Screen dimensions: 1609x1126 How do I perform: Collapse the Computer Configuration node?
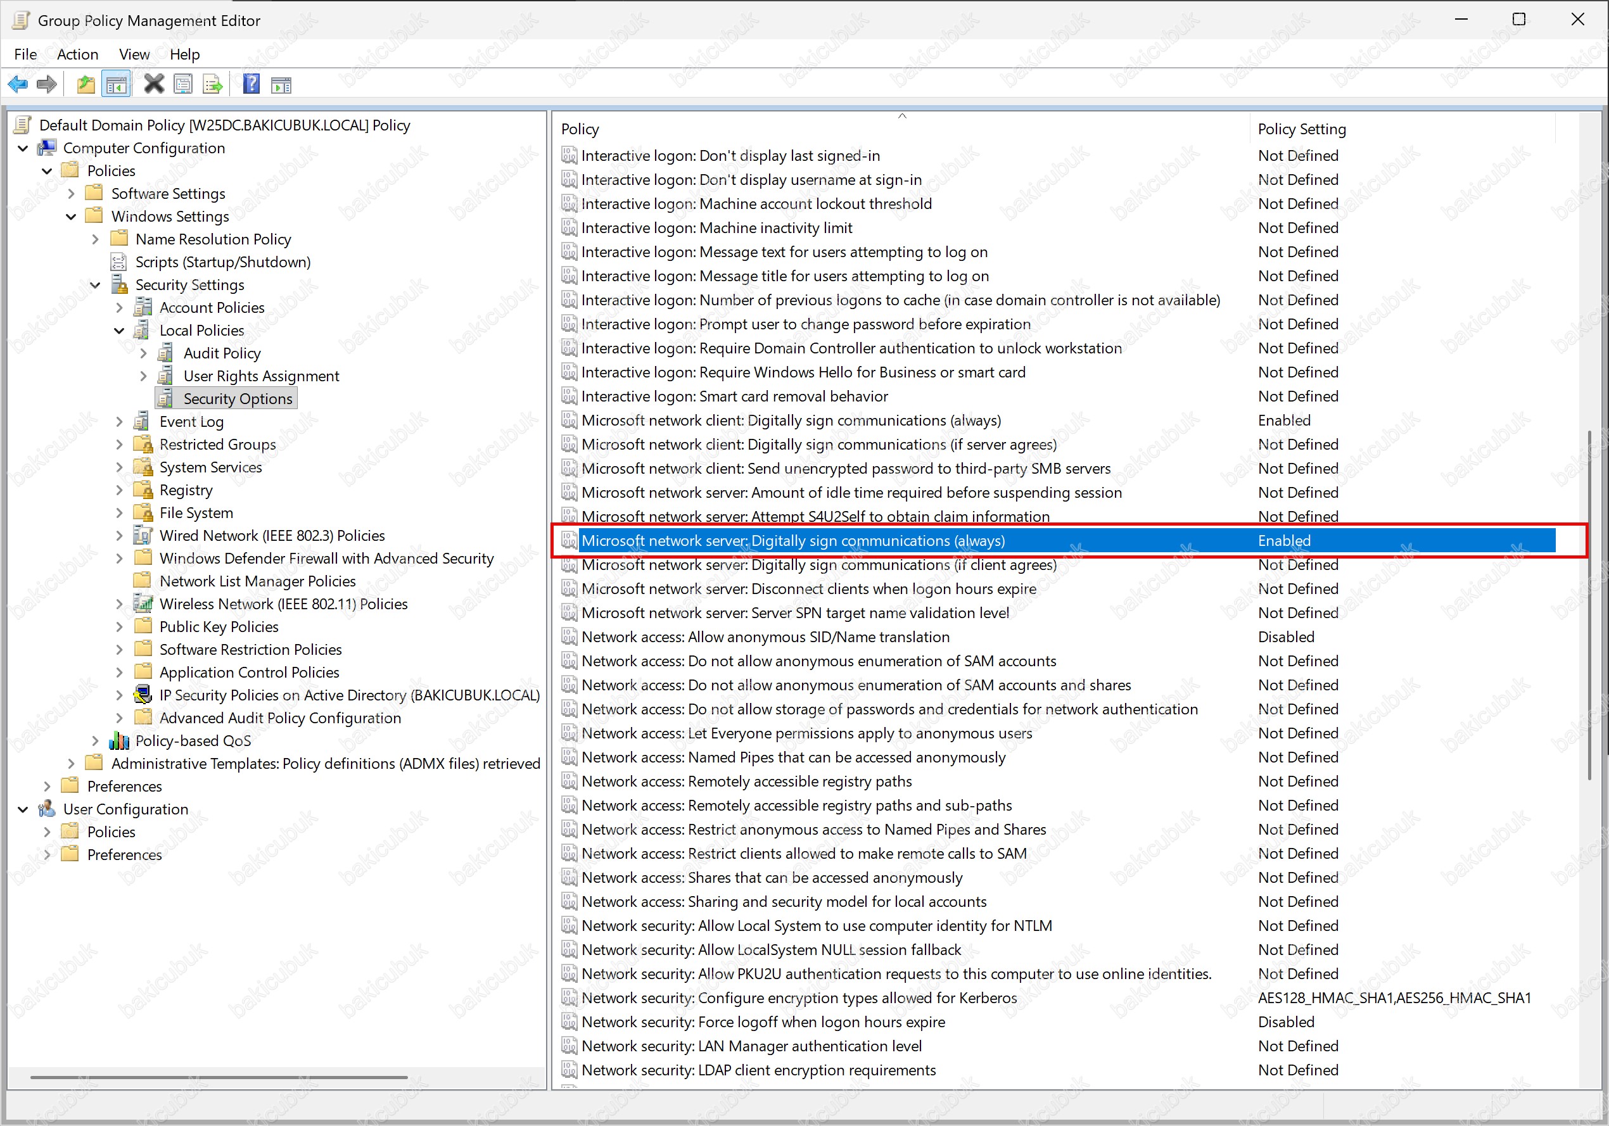[23, 148]
